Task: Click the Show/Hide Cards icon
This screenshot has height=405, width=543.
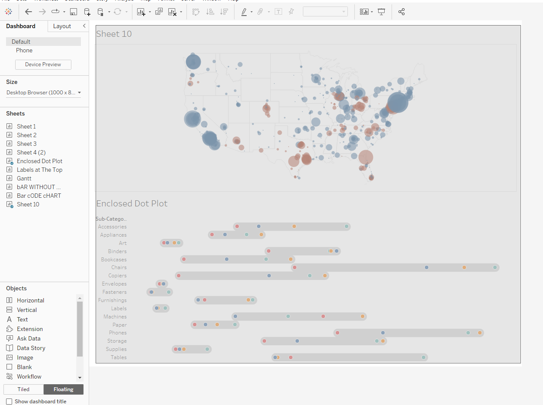Action: pos(364,12)
